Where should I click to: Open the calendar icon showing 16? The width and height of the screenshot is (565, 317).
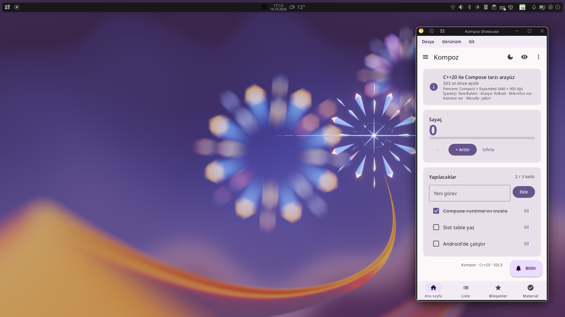click(522, 7)
